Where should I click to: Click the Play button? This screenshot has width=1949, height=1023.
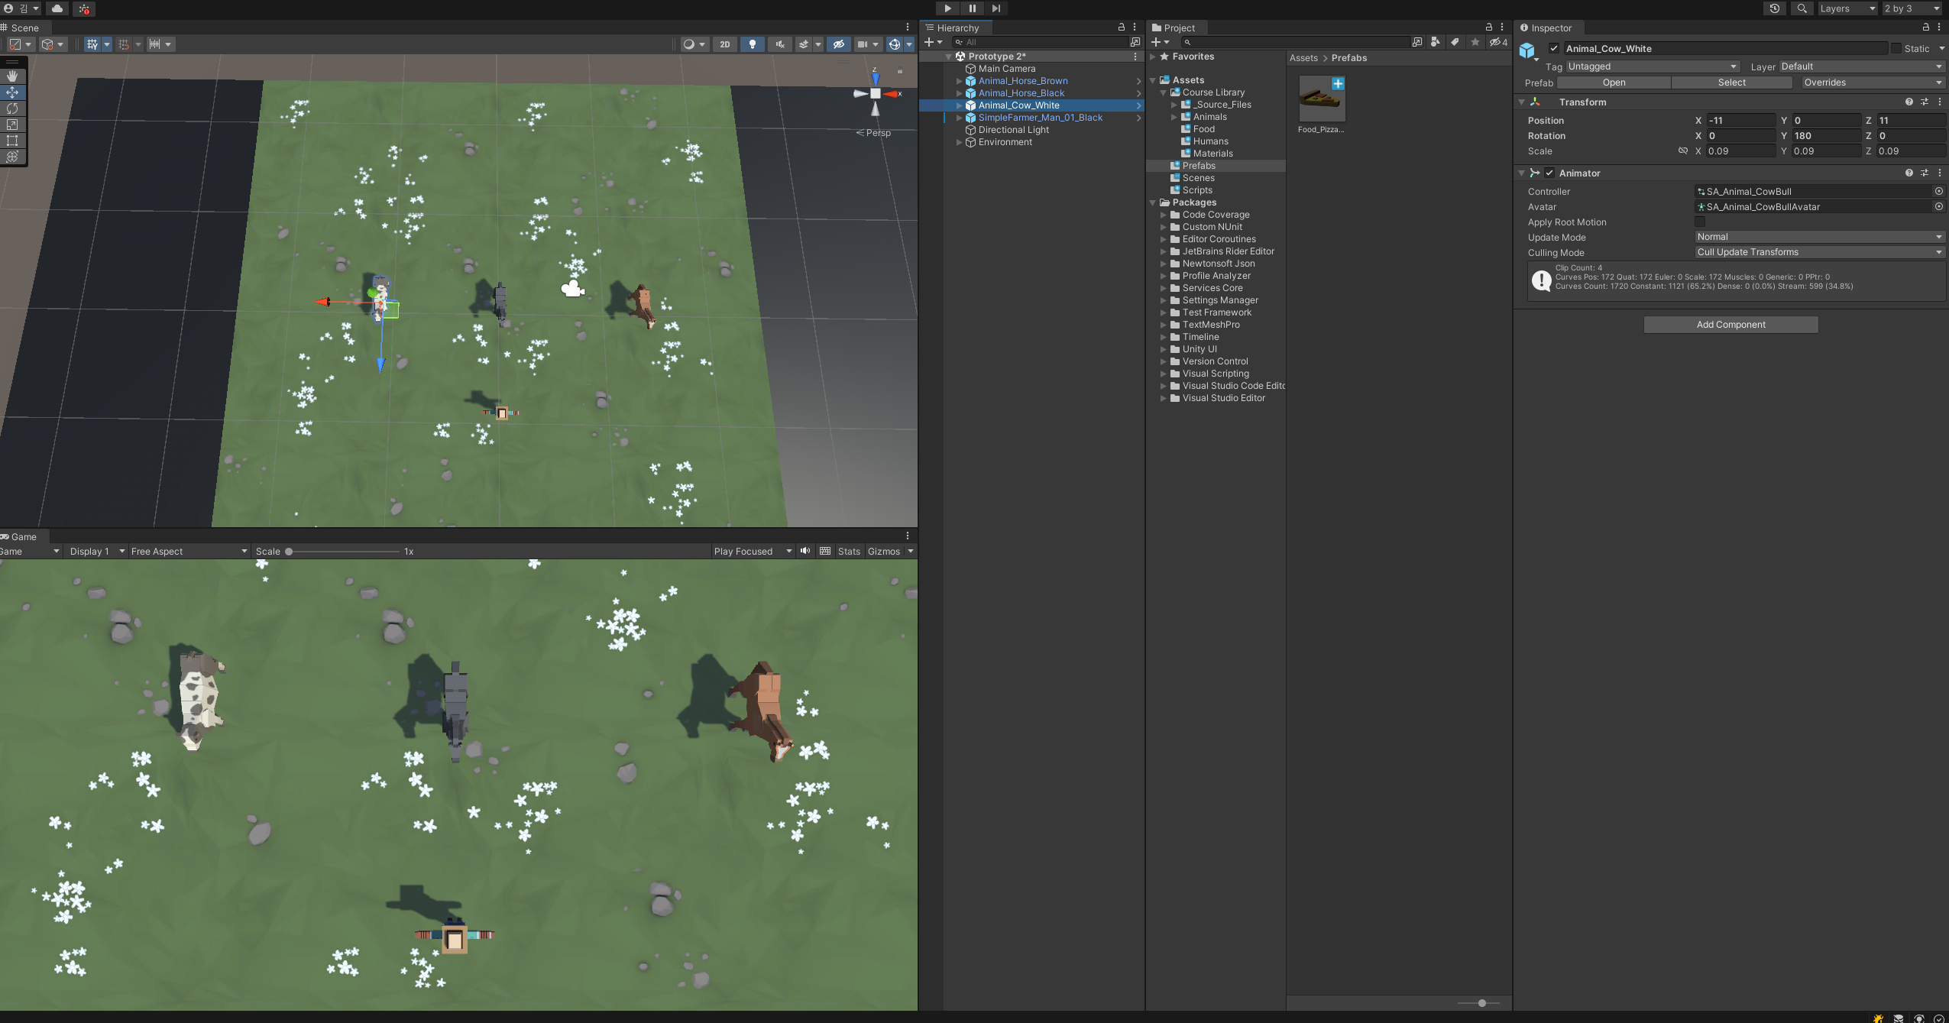point(947,8)
